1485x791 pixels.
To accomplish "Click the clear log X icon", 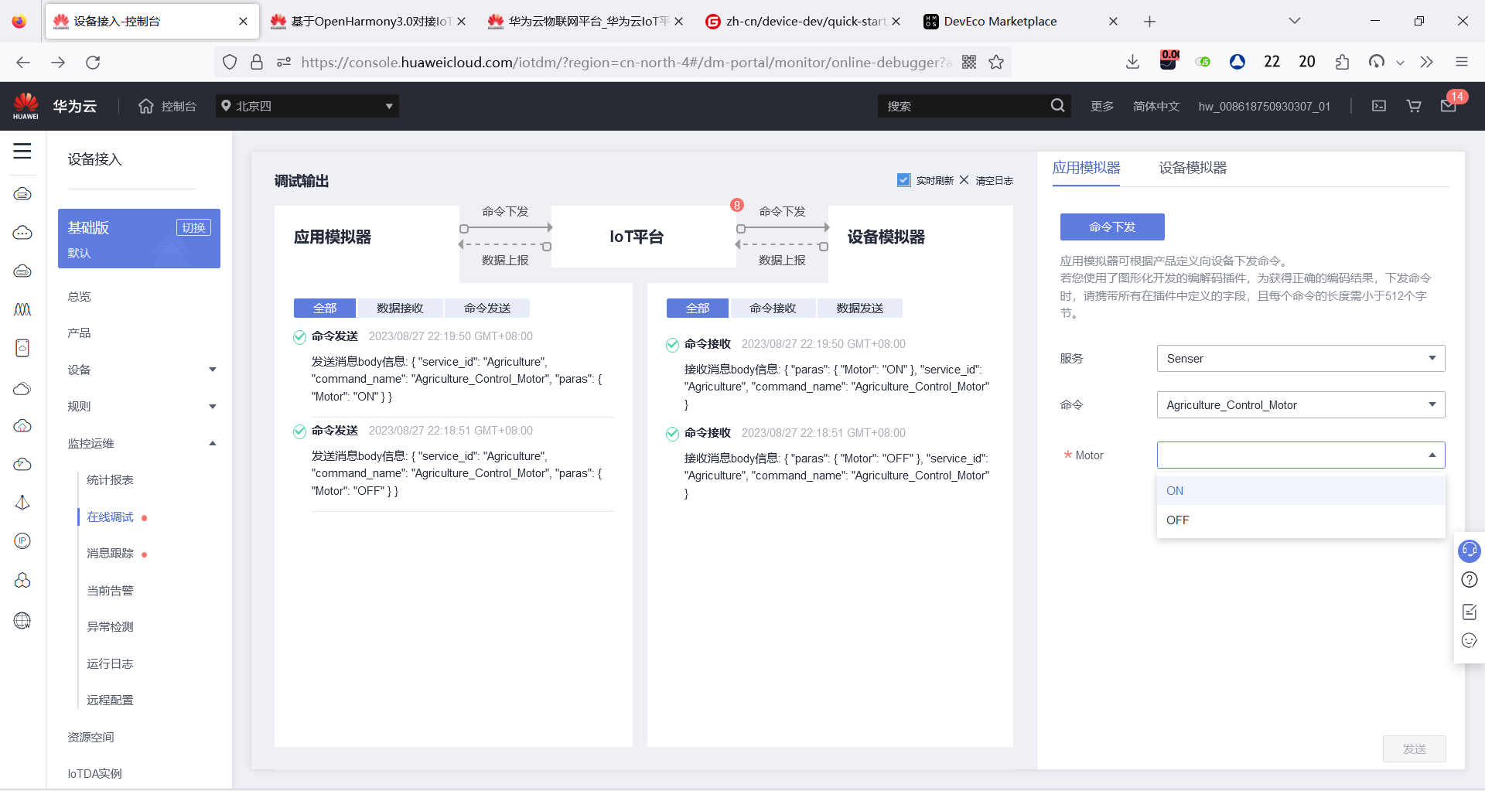I will coord(964,180).
